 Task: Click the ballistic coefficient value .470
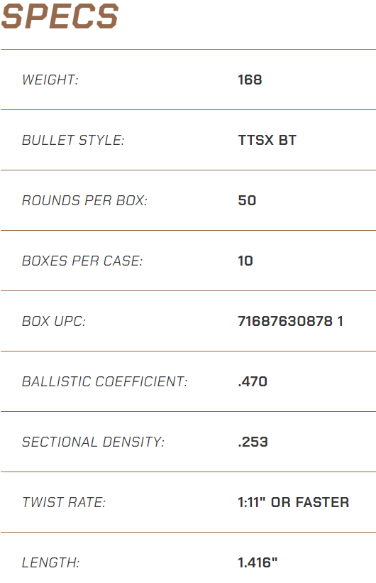click(x=253, y=381)
